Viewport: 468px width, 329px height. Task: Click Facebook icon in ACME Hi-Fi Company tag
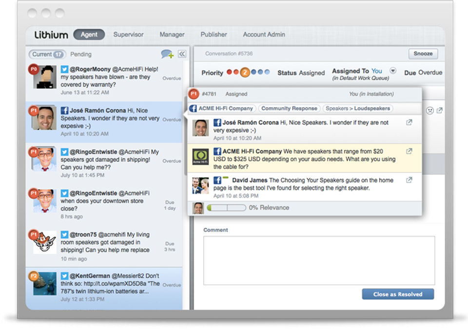click(x=193, y=108)
